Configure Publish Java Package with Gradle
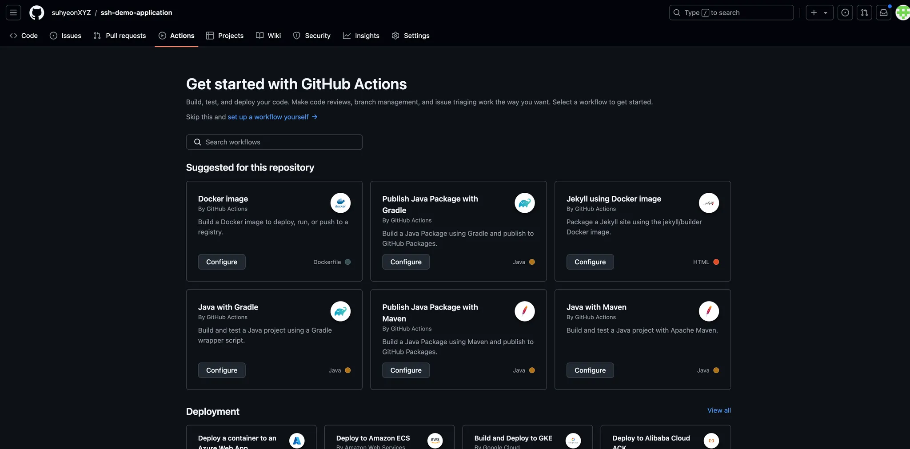The image size is (910, 449). 406,262
